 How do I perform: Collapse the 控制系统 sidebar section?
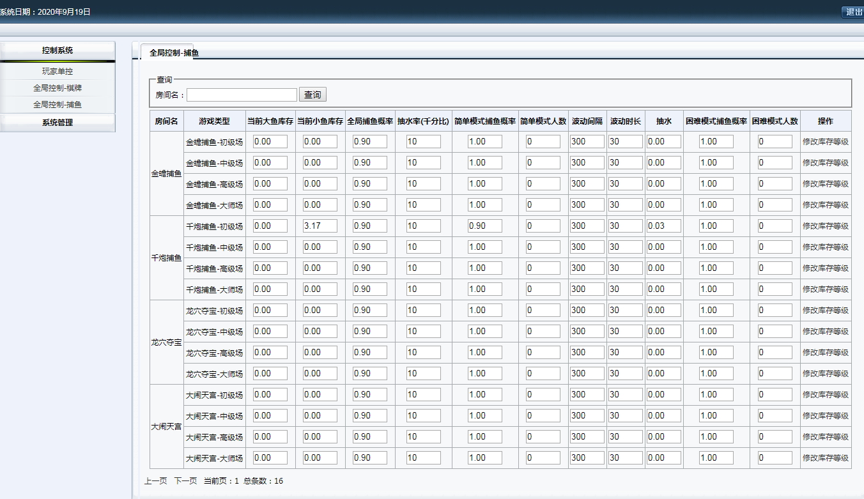58,50
